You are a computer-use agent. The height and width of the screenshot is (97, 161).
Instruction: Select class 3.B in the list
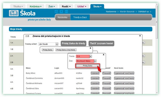coord(12,76)
